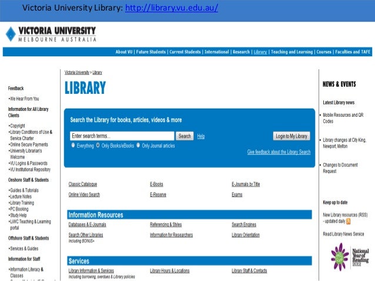
Task: Open Research navigation item
Action: [x=241, y=52]
